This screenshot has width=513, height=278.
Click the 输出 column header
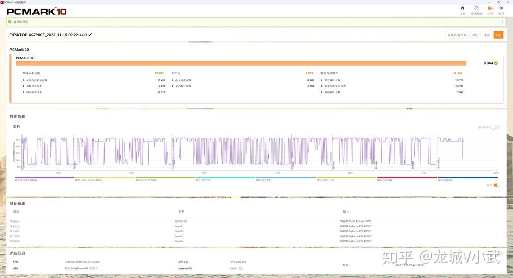[x=346, y=212]
